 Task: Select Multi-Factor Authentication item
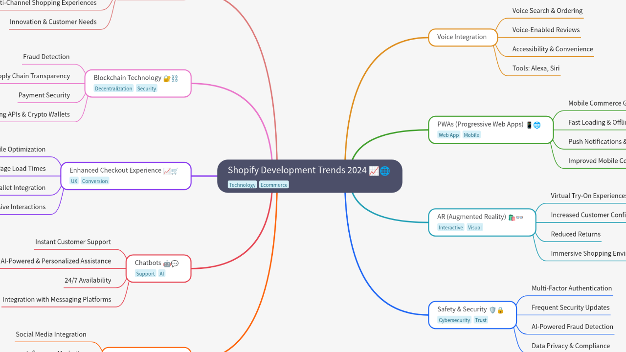(572, 288)
